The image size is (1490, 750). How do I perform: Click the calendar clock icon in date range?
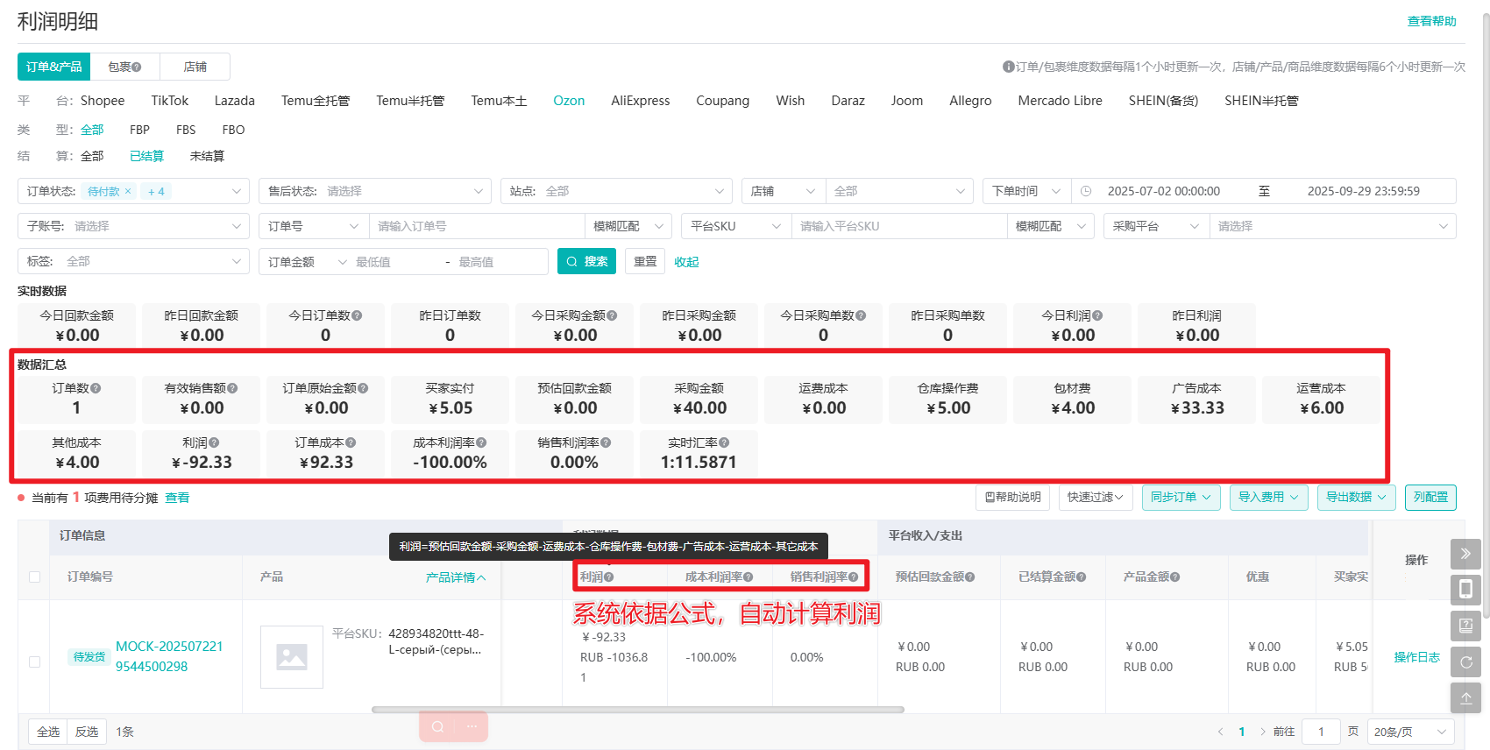coord(1086,191)
